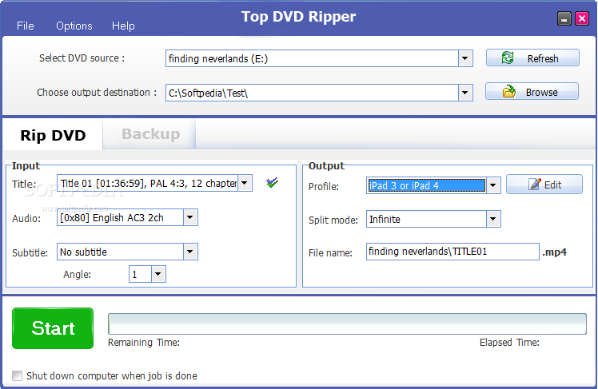Click the green Refresh arrows icon
This screenshot has width=598, height=389.
coord(507,58)
